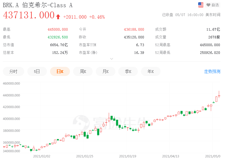Click the US flag market icon
This screenshot has height=160, width=225.
click(201, 5)
